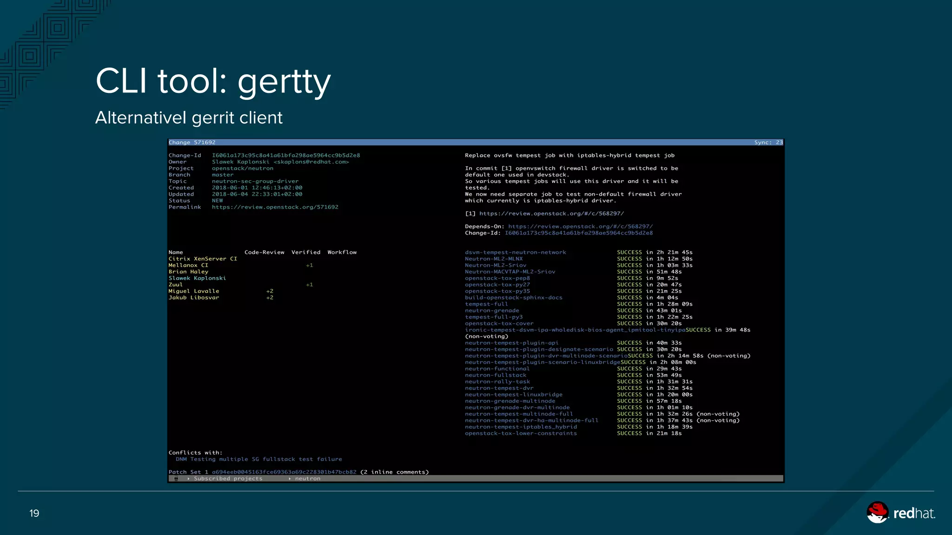The width and height of the screenshot is (952, 535).
Task: Click the Verified column header
Action: 306,253
